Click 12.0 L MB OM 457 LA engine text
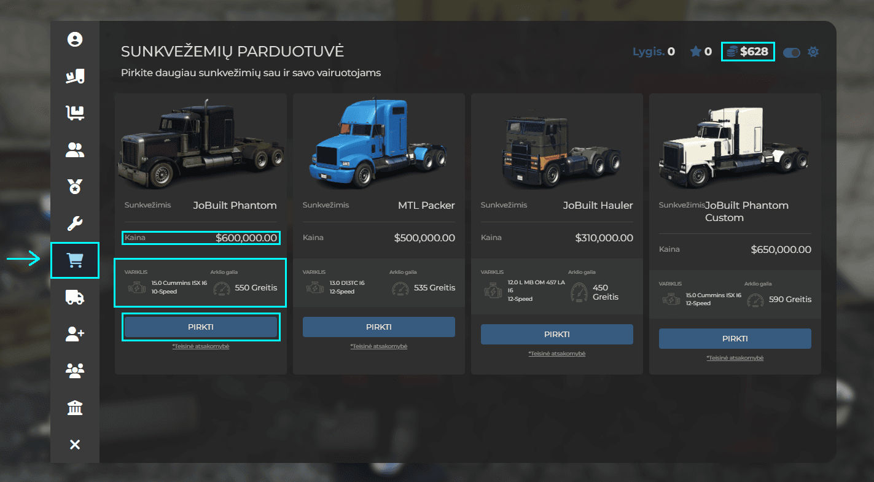The image size is (874, 482). [x=536, y=286]
